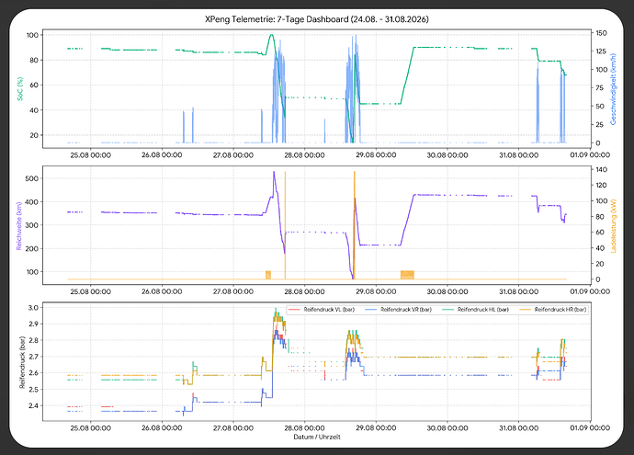Click '27.08 00:00' under the SoC chart
The height and width of the screenshot is (455, 634).
pyautogui.click(x=233, y=155)
